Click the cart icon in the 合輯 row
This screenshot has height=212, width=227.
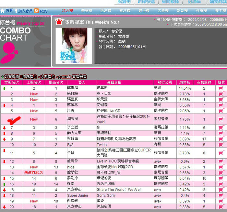coord(221,153)
